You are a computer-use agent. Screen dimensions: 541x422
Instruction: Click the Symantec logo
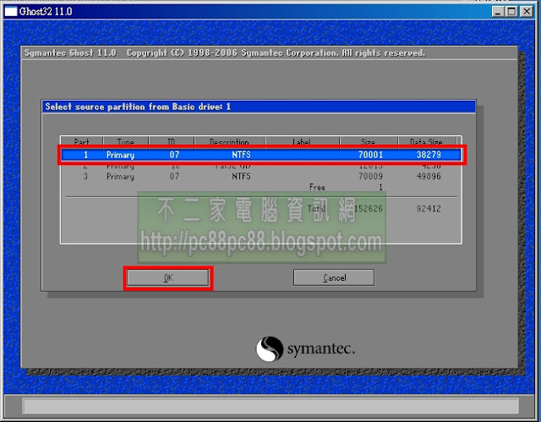click(x=305, y=349)
